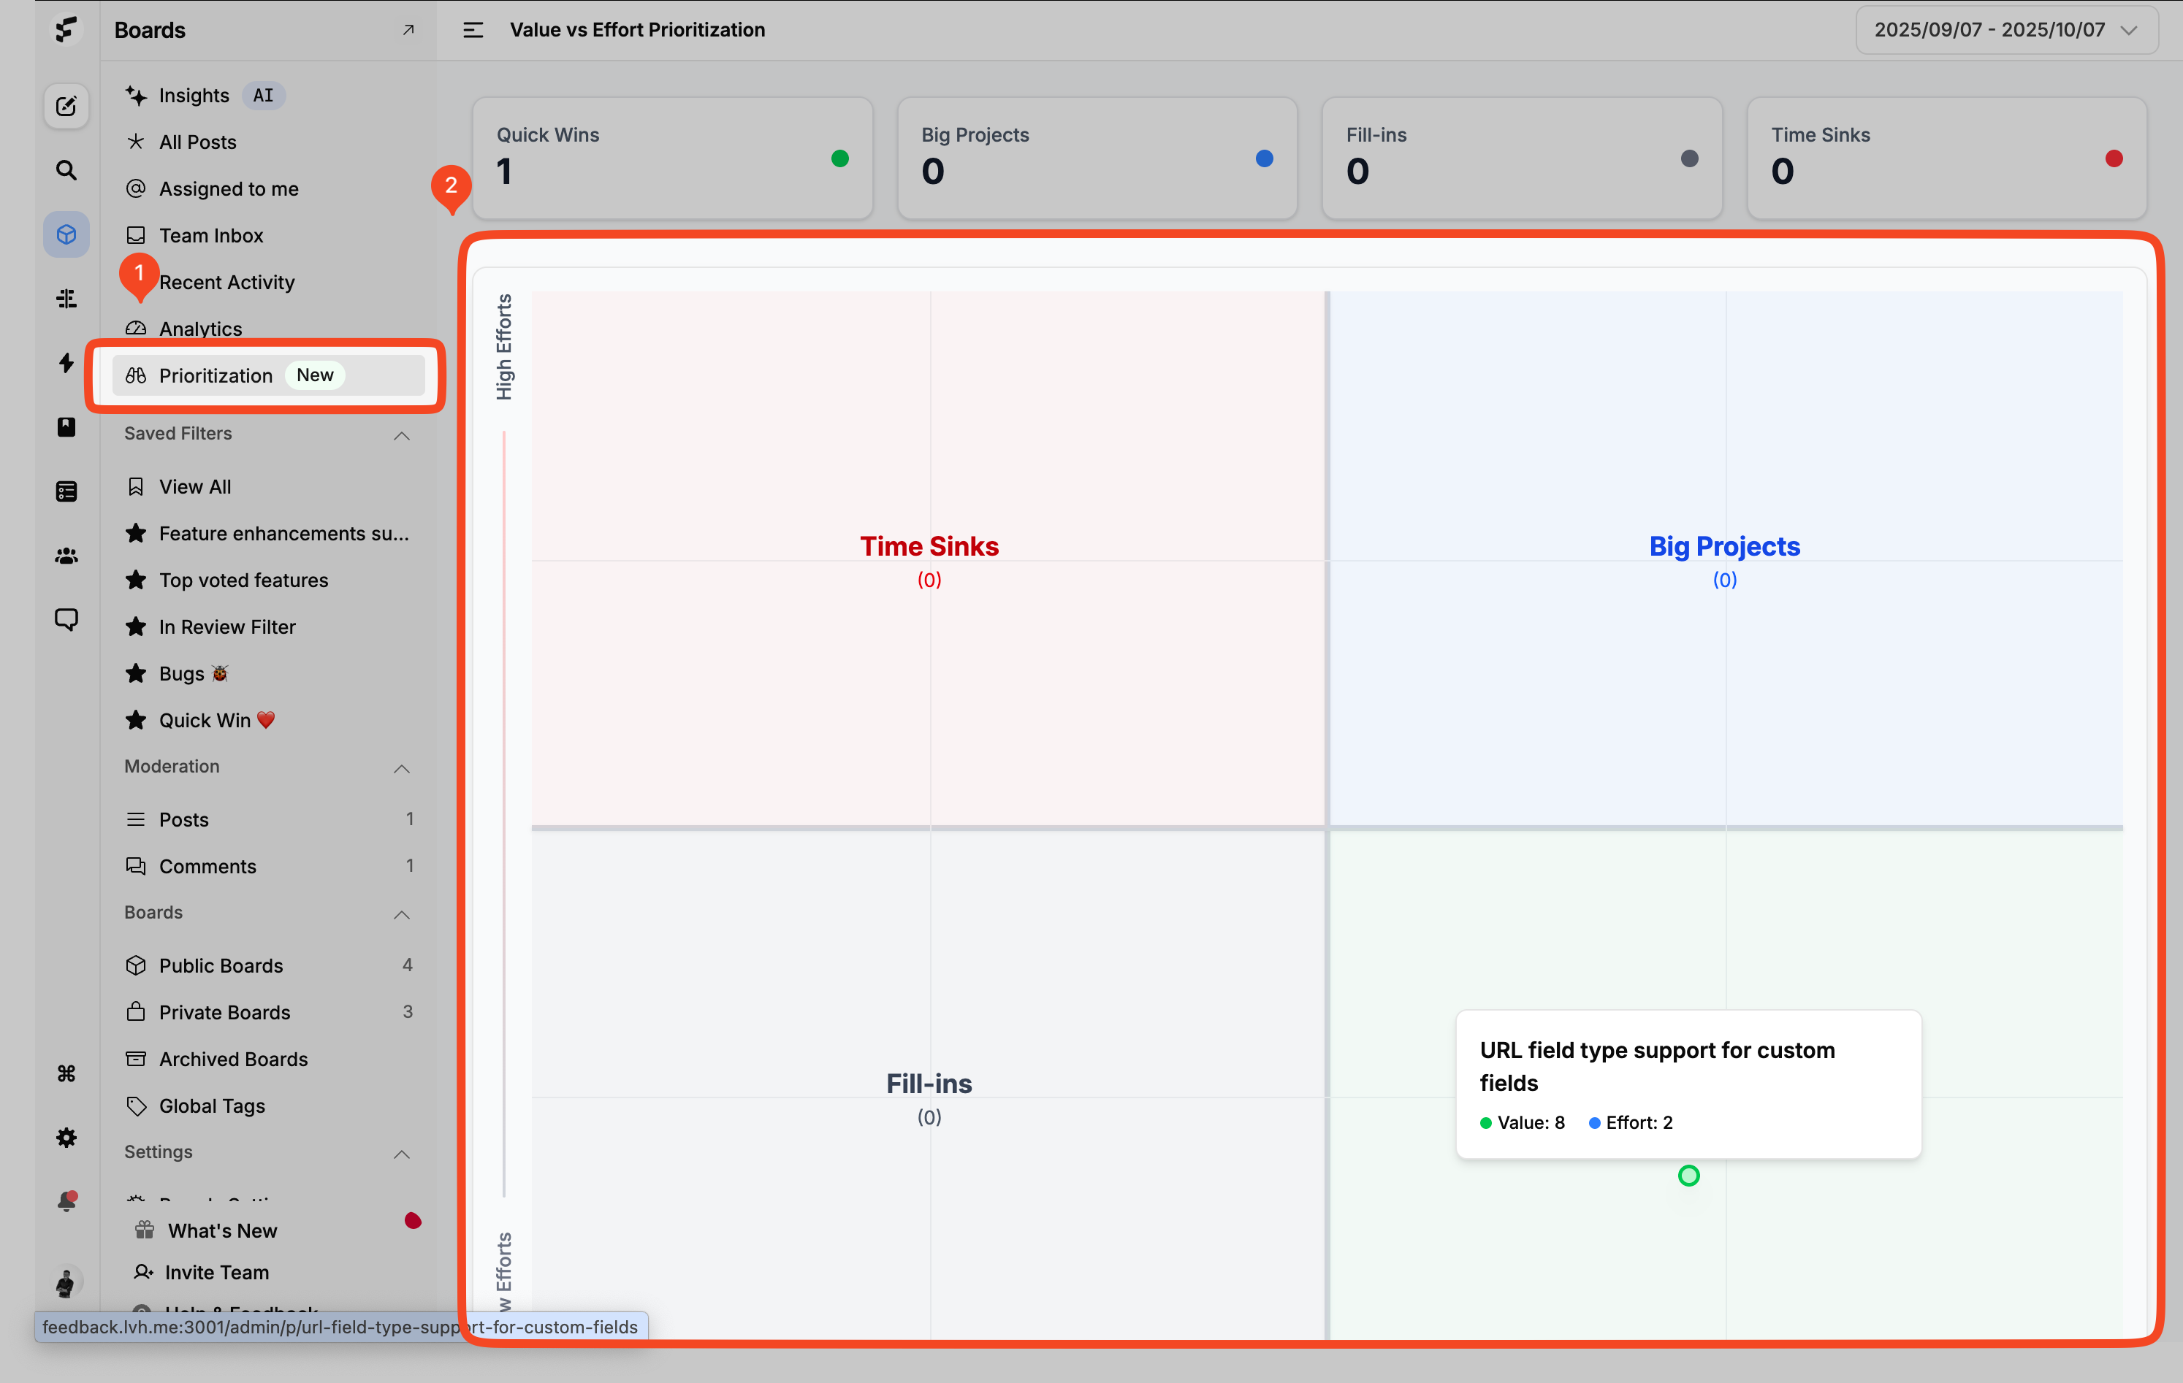Open the compose post pencil icon
Image resolution: width=2183 pixels, height=1383 pixels.
[x=66, y=106]
